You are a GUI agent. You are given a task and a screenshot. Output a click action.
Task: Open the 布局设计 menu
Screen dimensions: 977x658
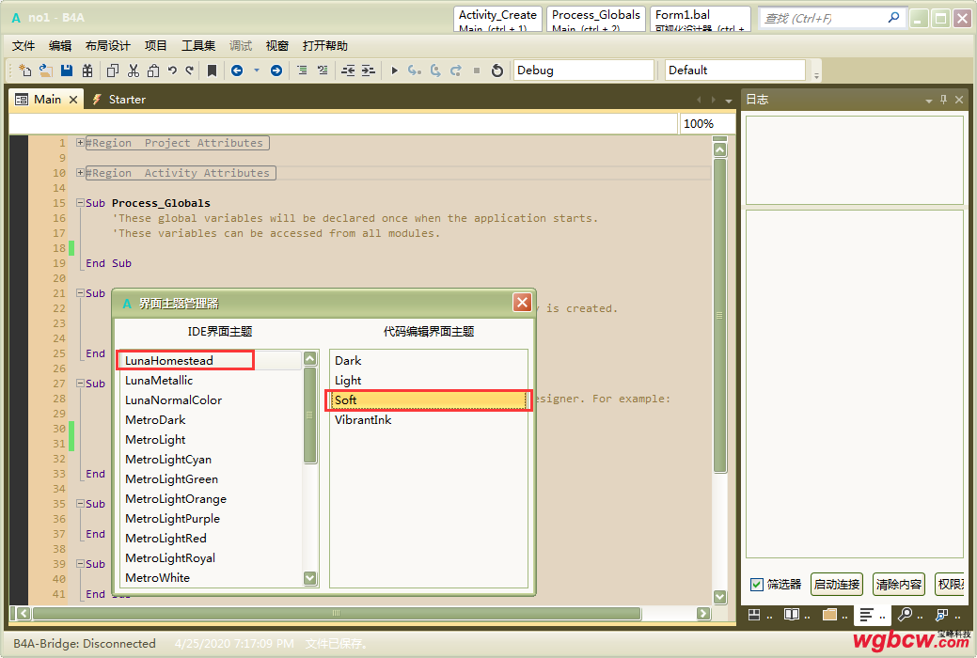click(x=108, y=45)
